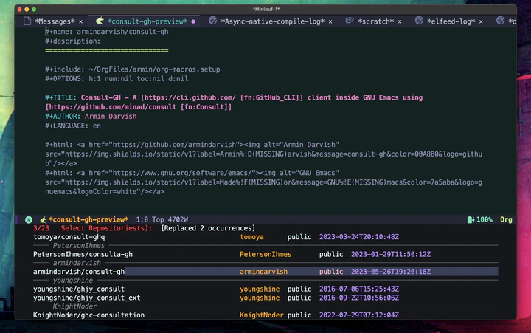Image resolution: width=531 pixels, height=333 pixels.
Task: Click the KnightNoder group header
Action: (x=74, y=306)
